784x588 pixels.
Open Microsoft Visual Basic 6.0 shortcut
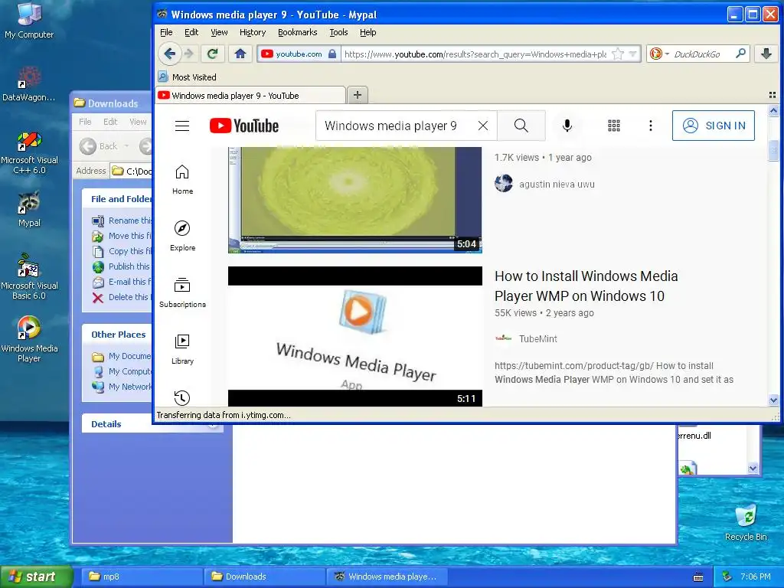click(x=29, y=277)
